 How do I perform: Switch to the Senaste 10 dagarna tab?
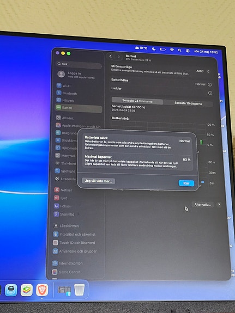click(188, 103)
